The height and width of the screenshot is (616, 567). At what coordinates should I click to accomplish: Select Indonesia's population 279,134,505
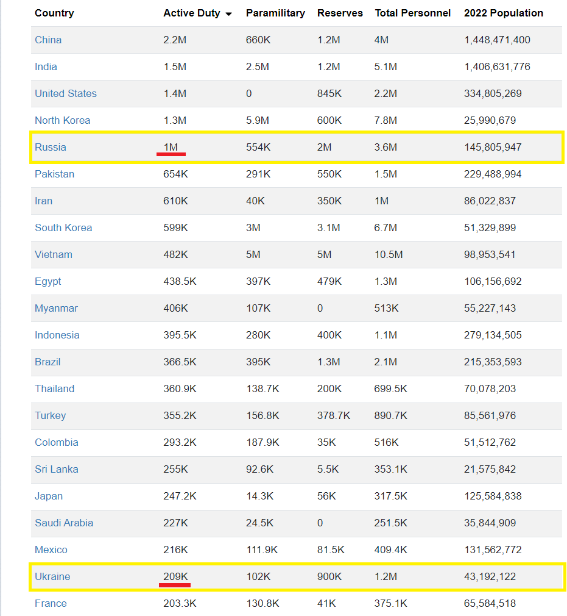(x=493, y=335)
